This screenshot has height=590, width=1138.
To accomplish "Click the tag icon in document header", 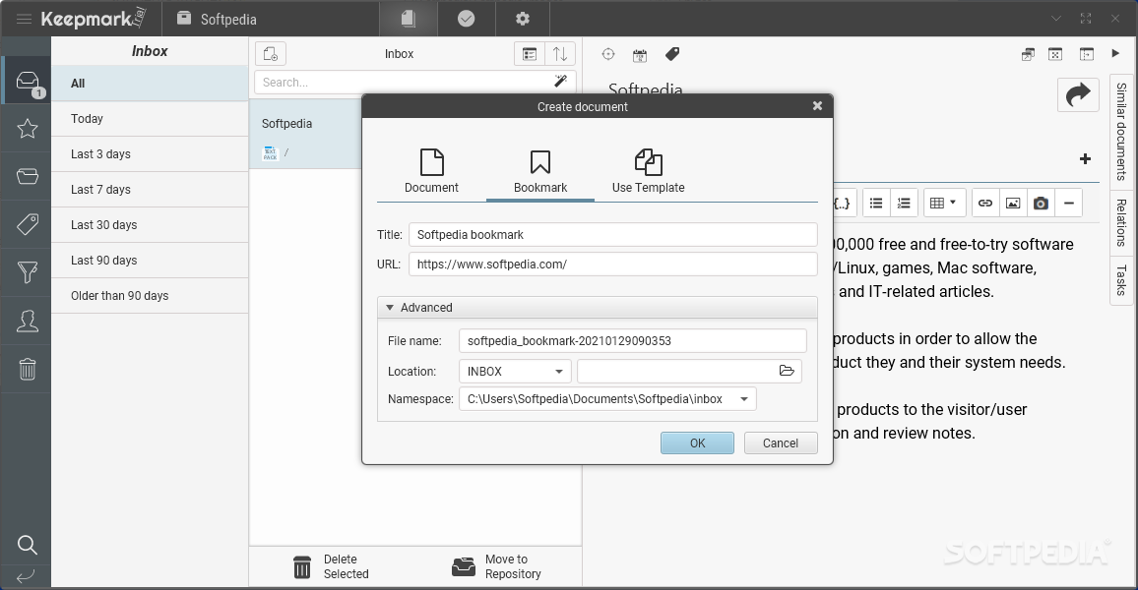I will tap(672, 54).
